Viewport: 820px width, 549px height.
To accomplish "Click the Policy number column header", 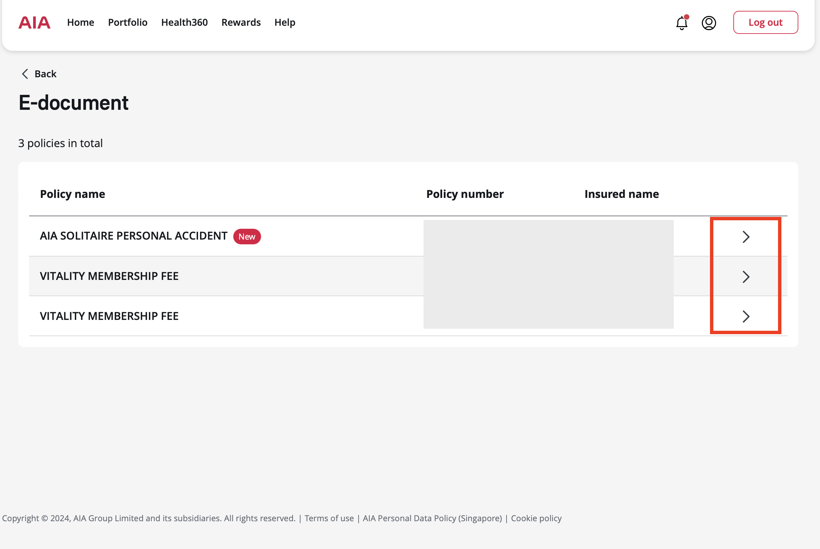I will [x=465, y=194].
